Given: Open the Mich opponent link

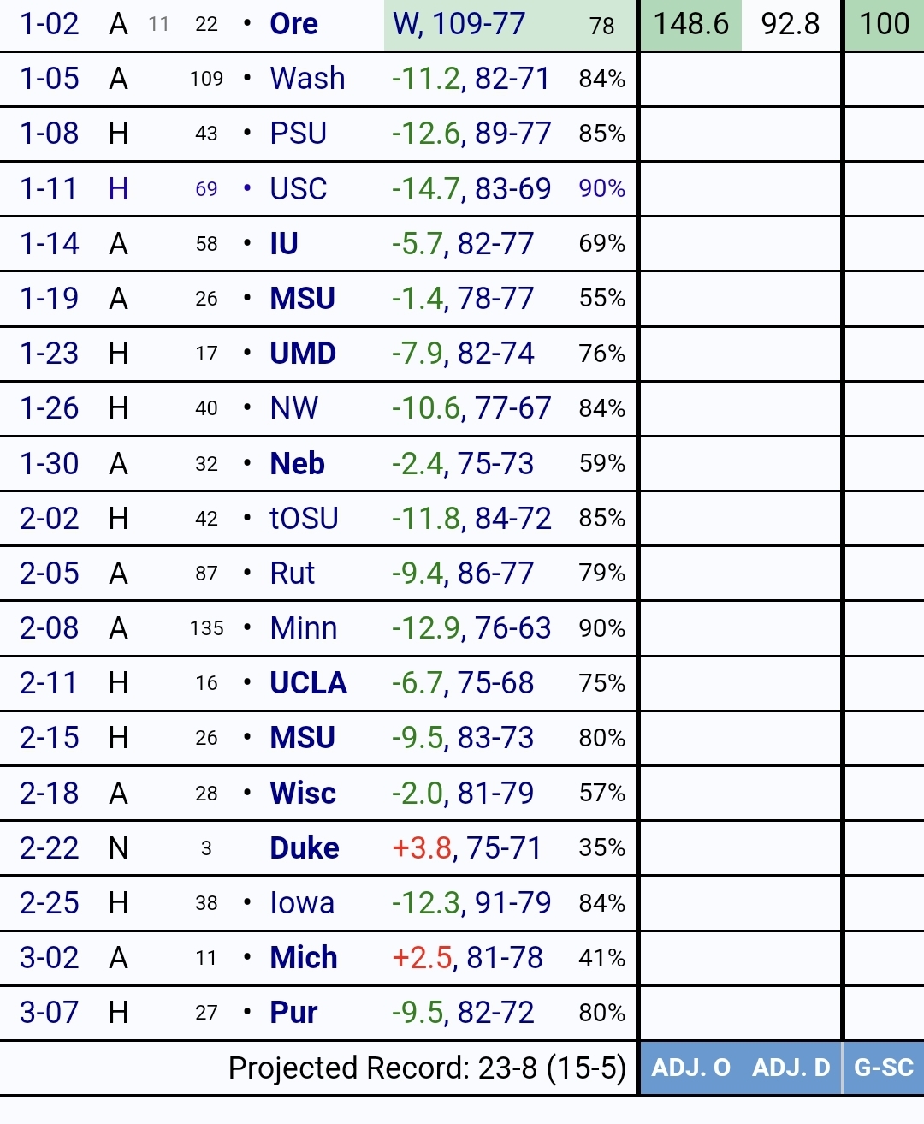Looking at the screenshot, I should [x=304, y=958].
